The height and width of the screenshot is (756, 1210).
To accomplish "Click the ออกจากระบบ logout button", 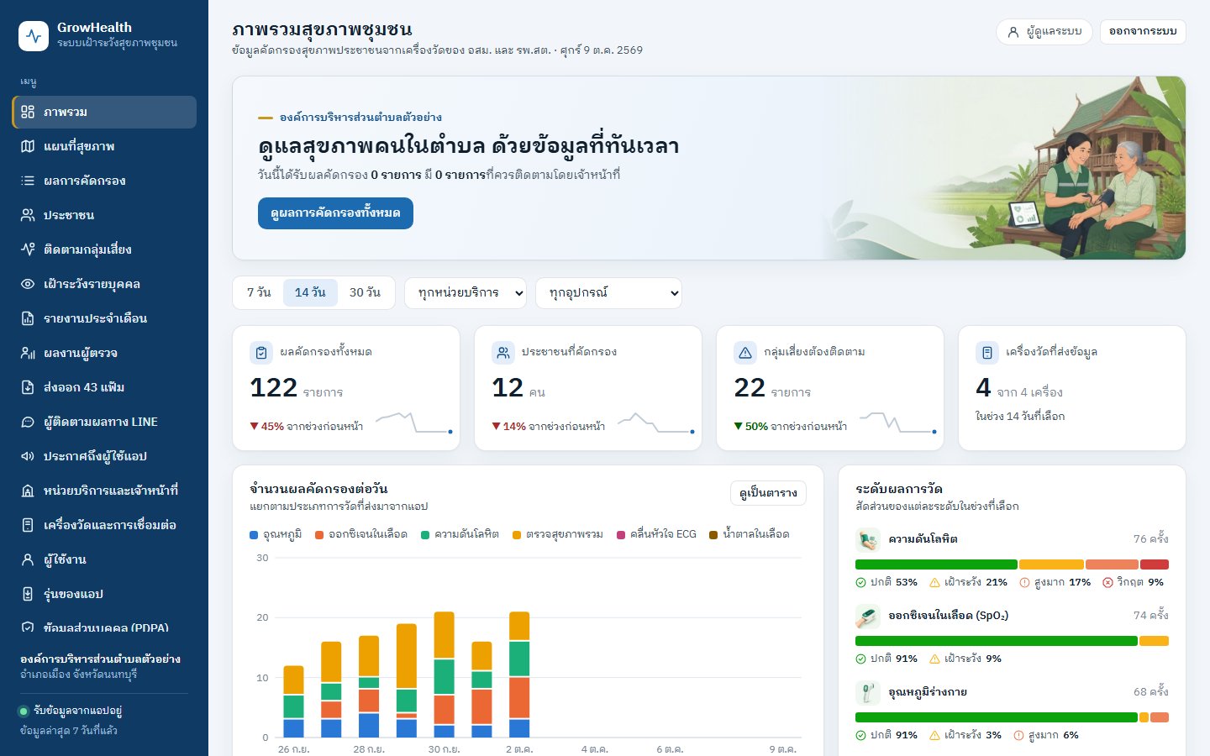I will [x=1143, y=32].
